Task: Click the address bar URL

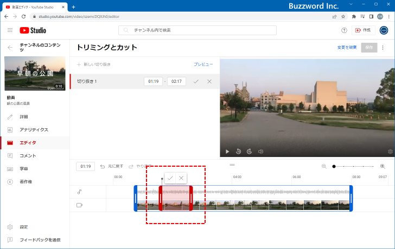Action: [x=79, y=17]
